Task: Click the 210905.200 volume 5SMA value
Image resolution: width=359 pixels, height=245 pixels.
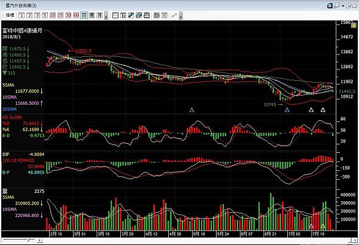Action: point(27,203)
